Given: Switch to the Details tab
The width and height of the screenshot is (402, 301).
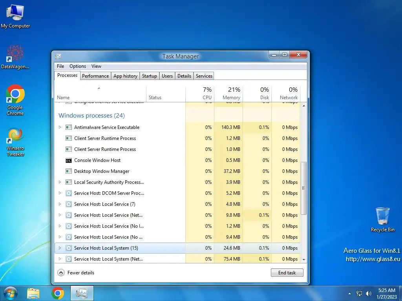Looking at the screenshot, I should point(185,76).
